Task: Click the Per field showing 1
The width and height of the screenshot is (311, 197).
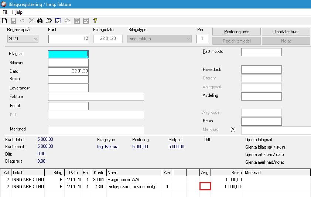Action: pyautogui.click(x=202, y=39)
